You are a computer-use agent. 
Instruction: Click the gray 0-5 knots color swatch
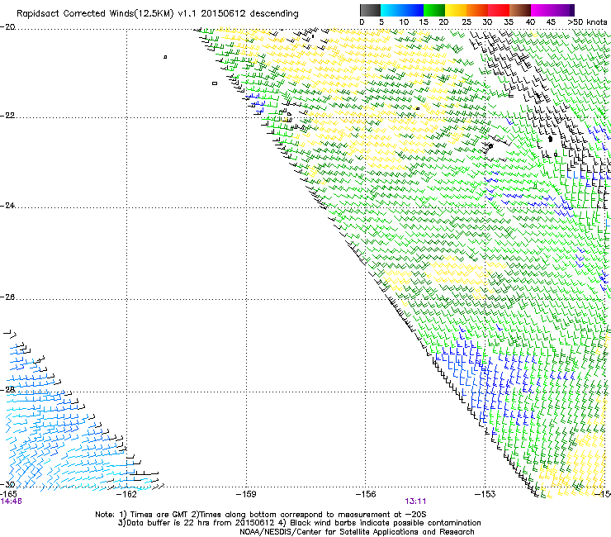(x=370, y=10)
